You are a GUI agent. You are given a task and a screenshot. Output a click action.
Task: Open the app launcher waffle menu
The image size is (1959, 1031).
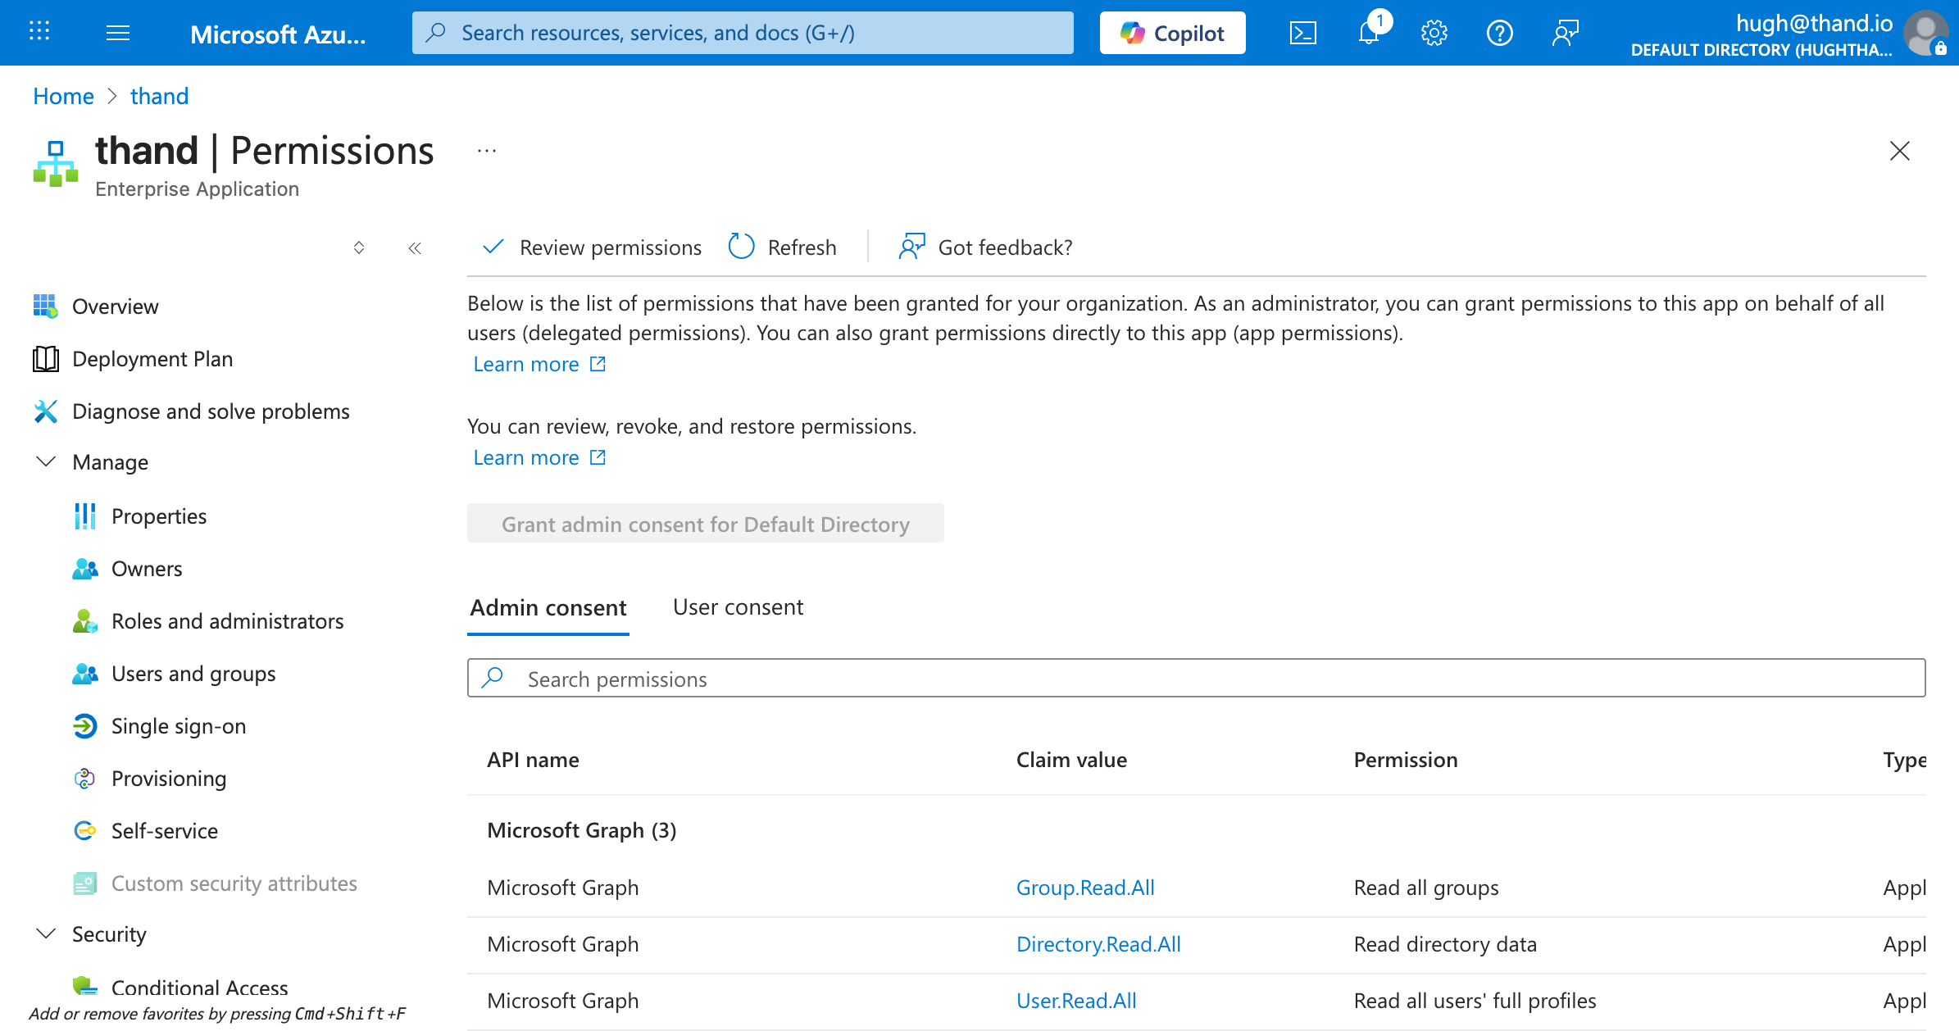(x=38, y=33)
